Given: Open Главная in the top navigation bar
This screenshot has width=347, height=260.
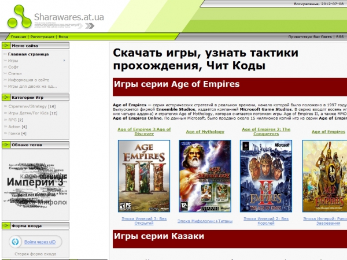Looking at the screenshot, I should [19, 37].
